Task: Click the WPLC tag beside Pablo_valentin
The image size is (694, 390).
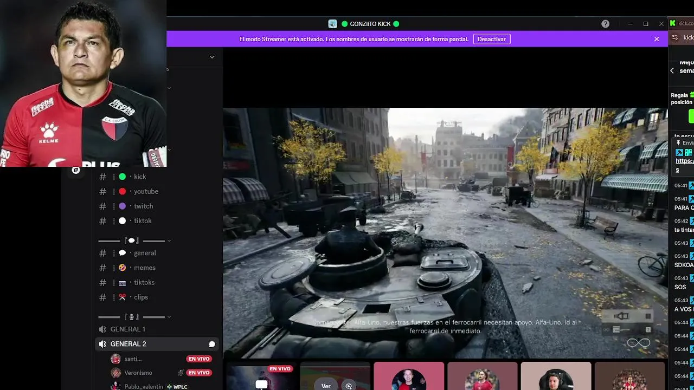Action: 177,387
